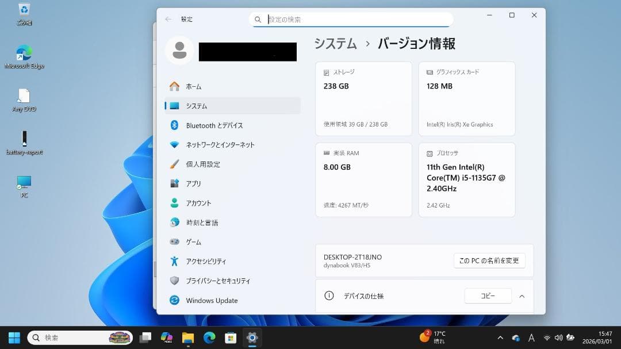Click DESKTOP-2T18JNO device name text
Viewport: 621px width, 349px height.
coord(352,257)
